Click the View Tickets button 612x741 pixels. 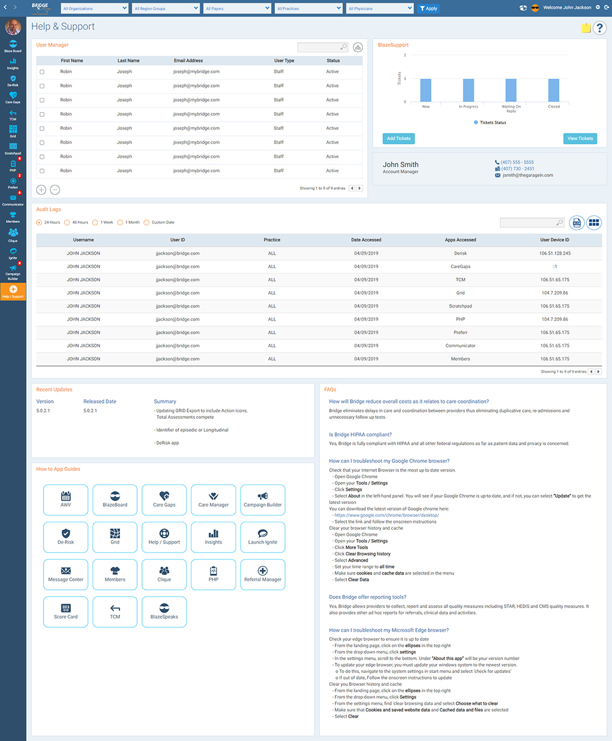point(580,138)
